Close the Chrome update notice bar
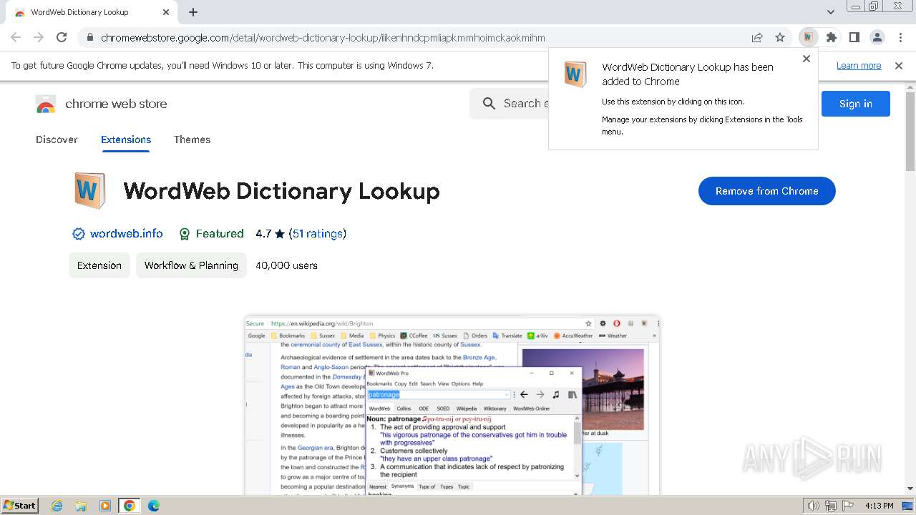916x515 pixels. pos(899,66)
